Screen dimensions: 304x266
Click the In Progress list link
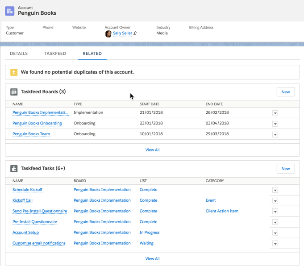[x=150, y=233]
